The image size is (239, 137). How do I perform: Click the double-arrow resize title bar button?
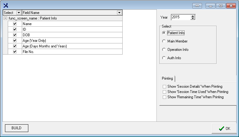(197, 6)
